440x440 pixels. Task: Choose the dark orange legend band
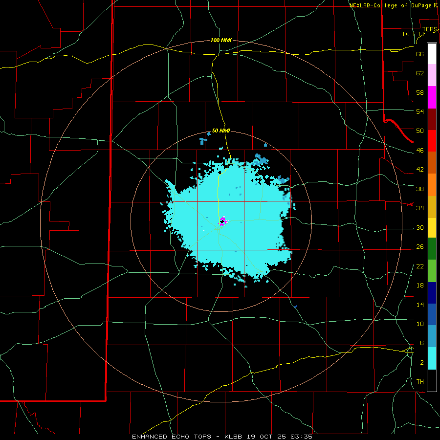click(432, 162)
